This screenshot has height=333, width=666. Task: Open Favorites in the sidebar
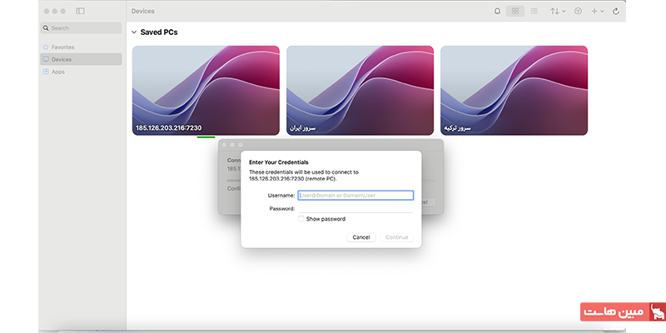[81, 47]
